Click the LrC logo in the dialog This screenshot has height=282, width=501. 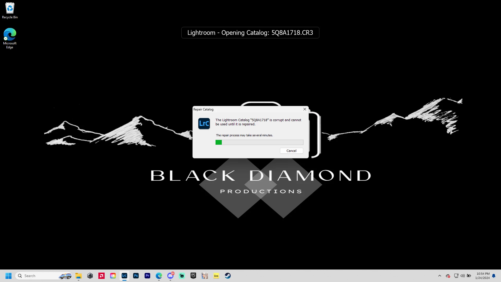point(204,124)
